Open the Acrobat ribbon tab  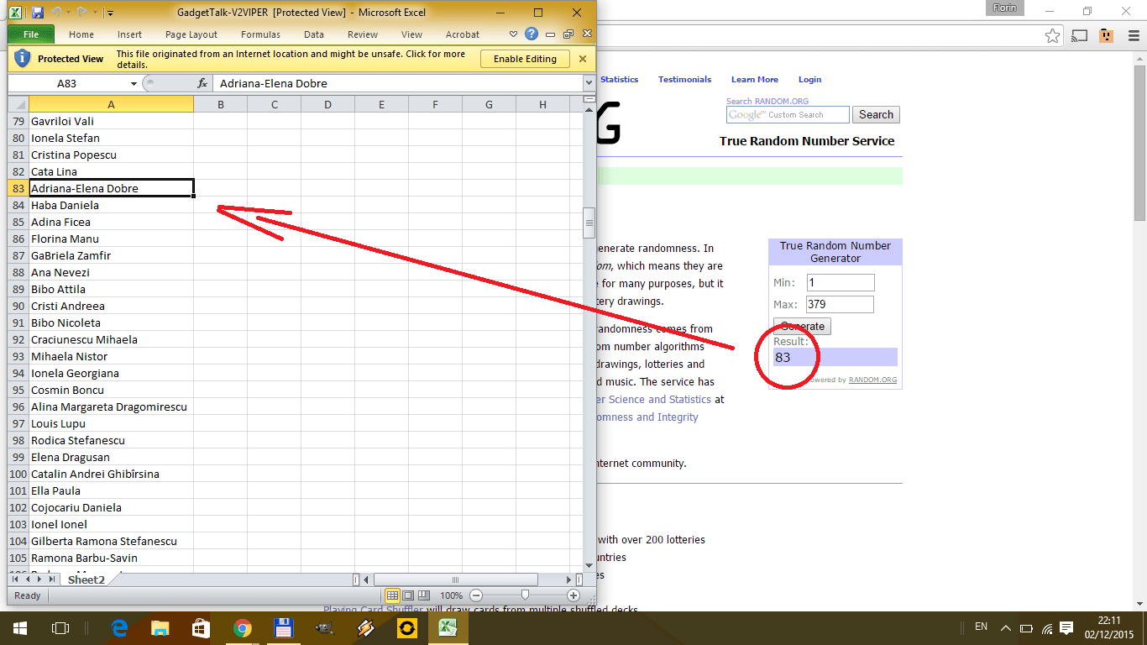[x=463, y=34]
